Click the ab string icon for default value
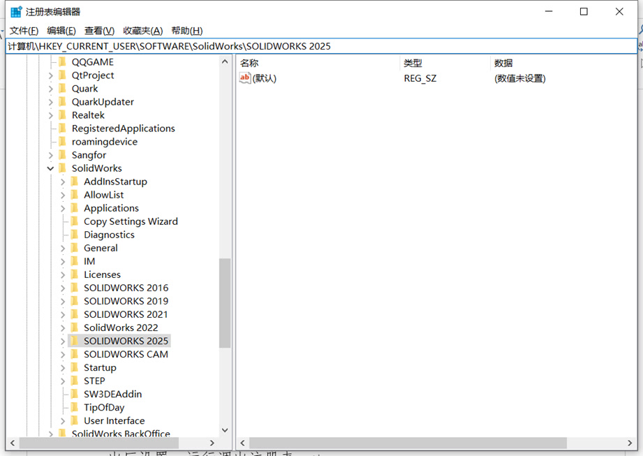This screenshot has width=643, height=456. [x=245, y=78]
